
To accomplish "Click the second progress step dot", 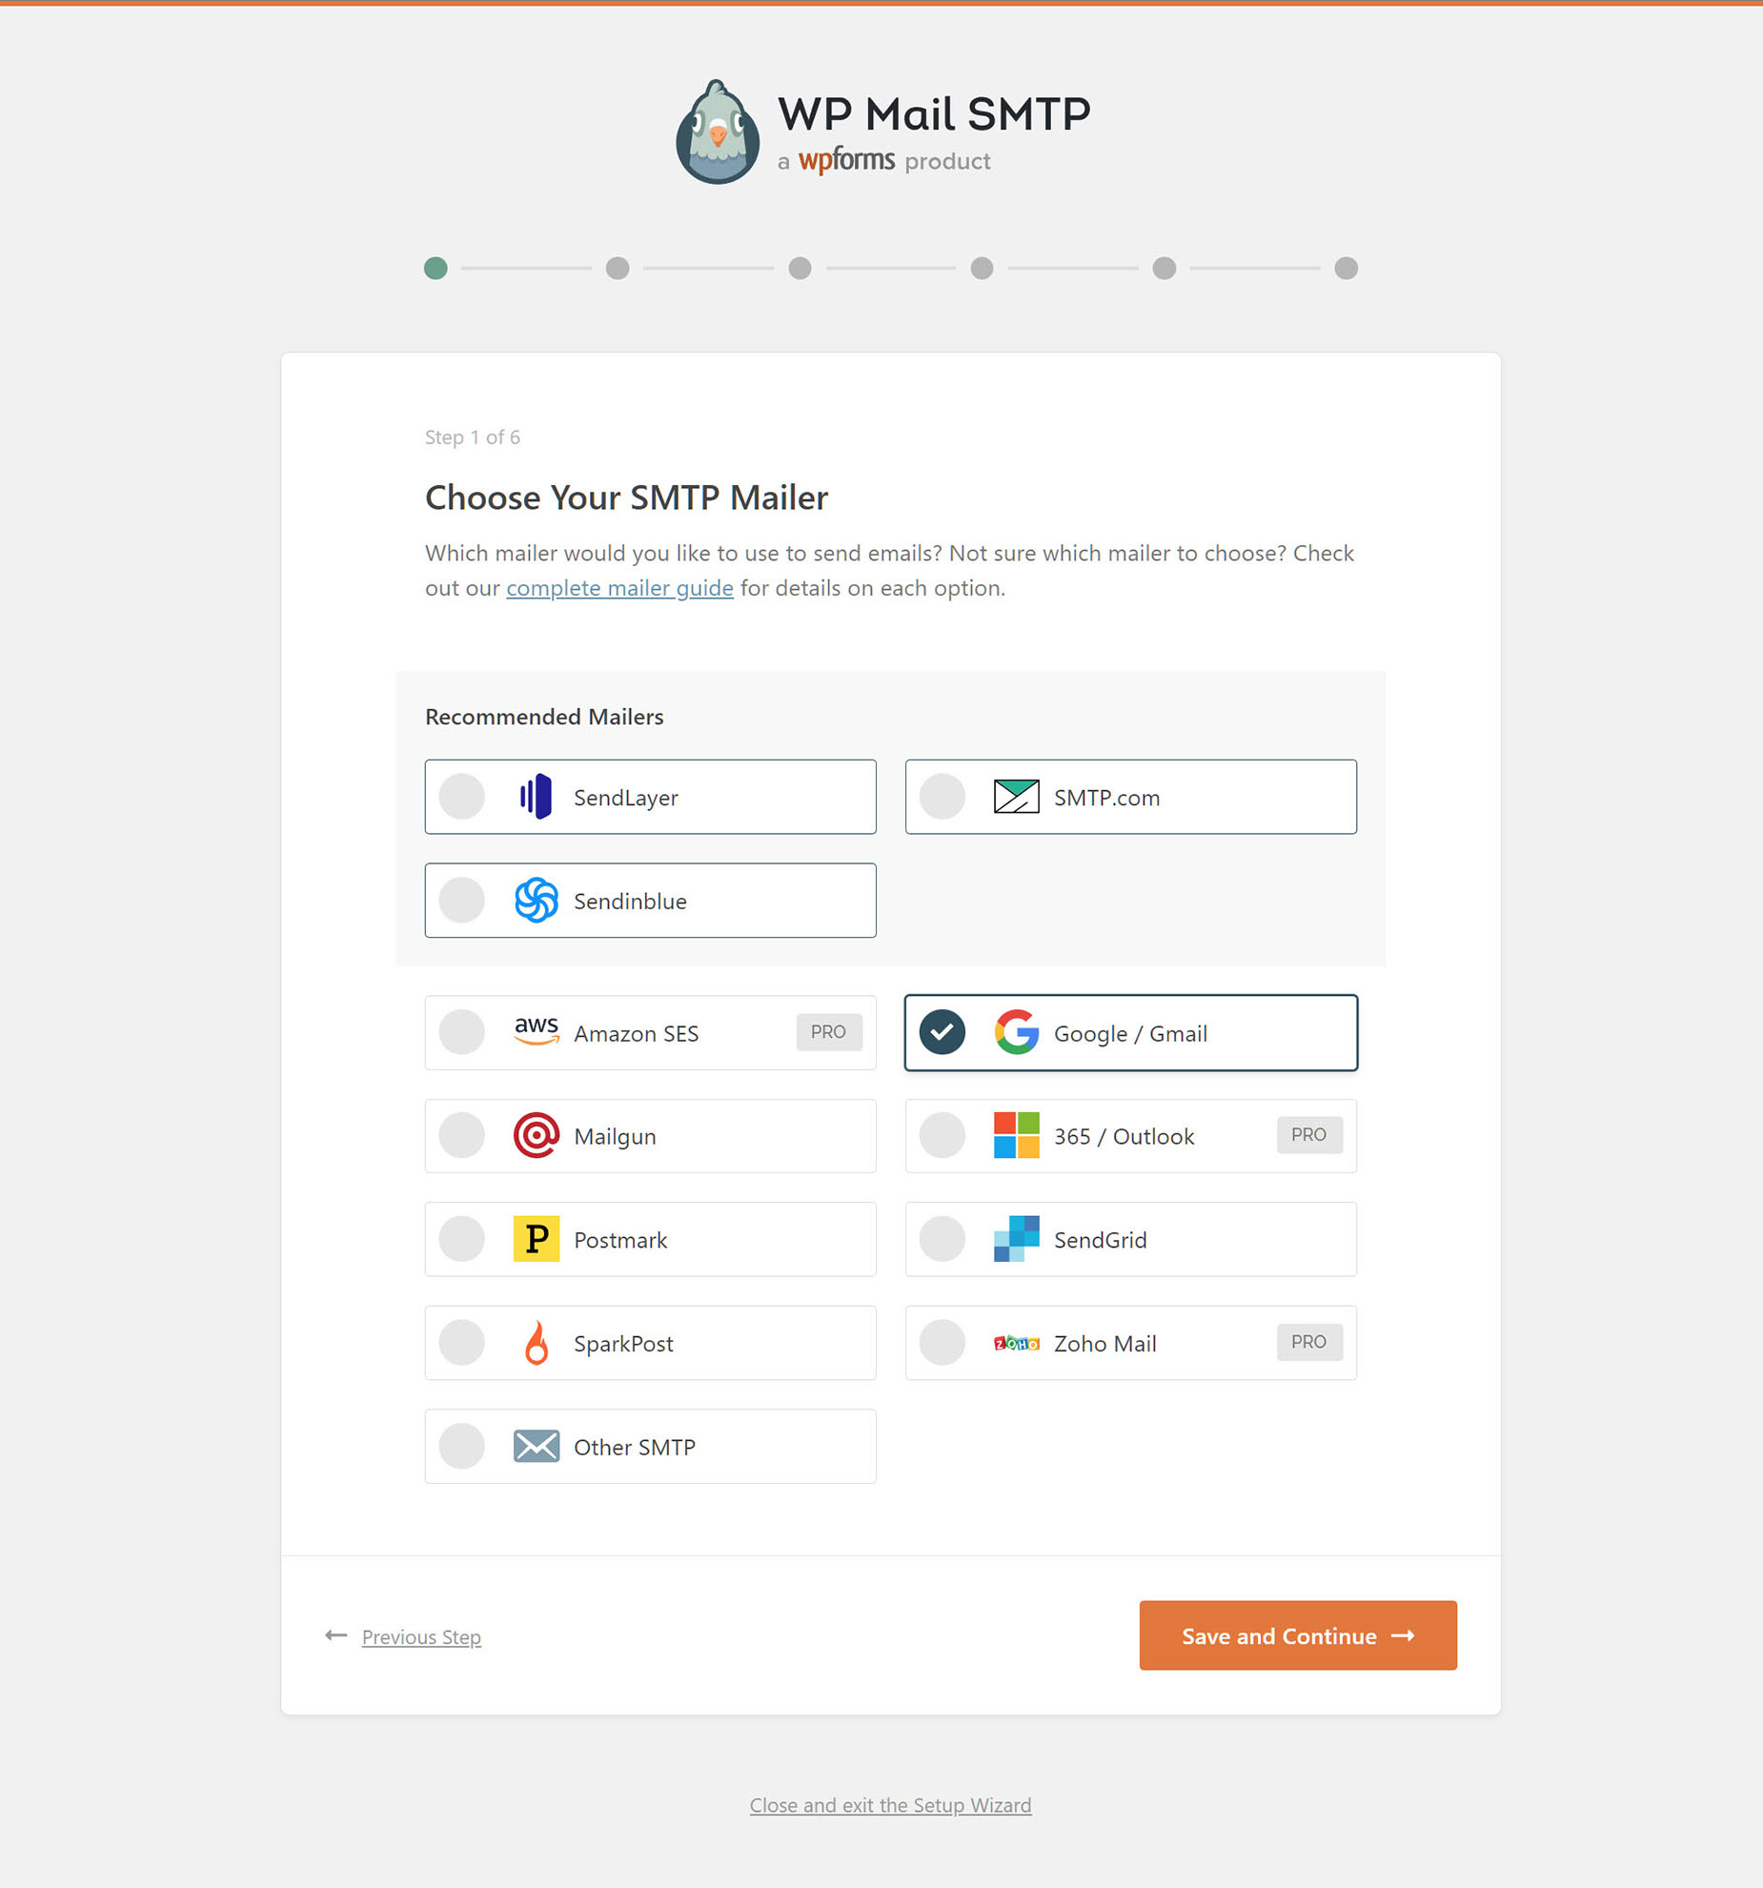I will click(618, 268).
